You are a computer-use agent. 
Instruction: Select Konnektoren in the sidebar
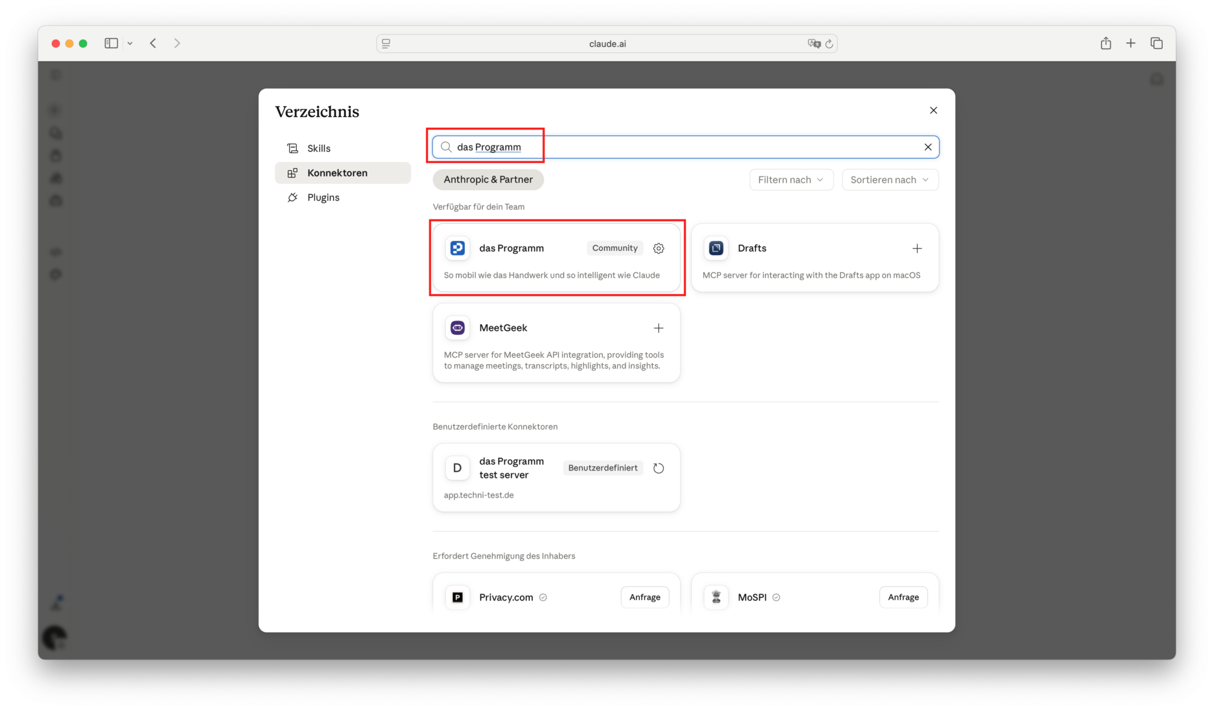pyautogui.click(x=343, y=173)
